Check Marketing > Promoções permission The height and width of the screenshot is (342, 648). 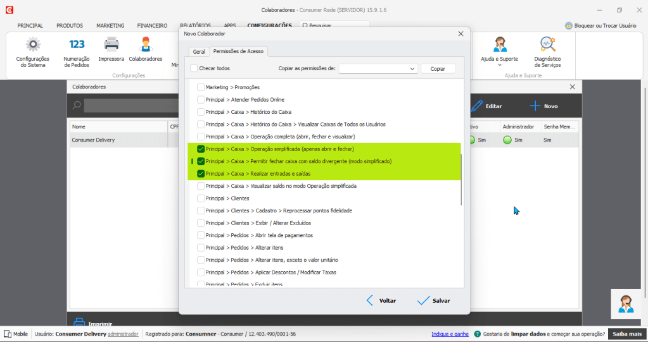(x=201, y=87)
